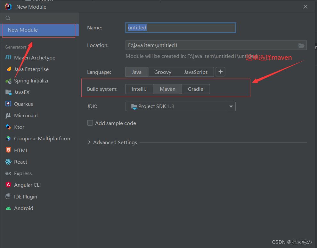Click the Micronaut mu icon
Viewport: 317px width, 248px height.
coord(8,115)
